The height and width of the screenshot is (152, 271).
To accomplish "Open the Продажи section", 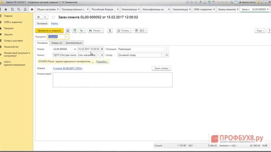I will (8, 28).
